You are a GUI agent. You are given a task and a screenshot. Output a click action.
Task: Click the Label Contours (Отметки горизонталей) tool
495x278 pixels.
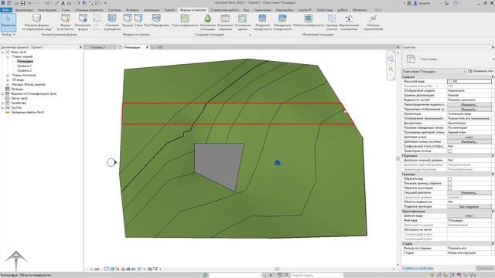pyautogui.click(x=373, y=22)
